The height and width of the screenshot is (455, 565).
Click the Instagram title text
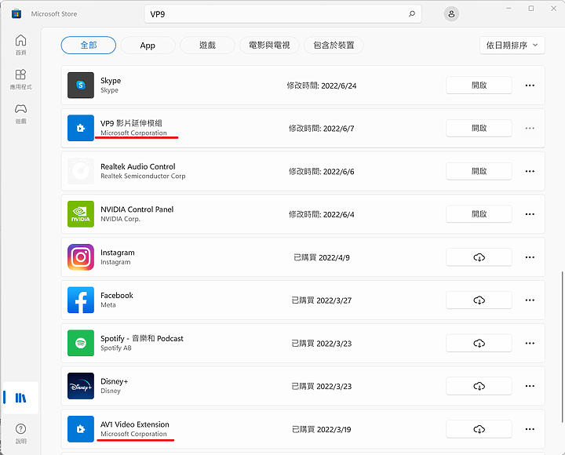tap(118, 253)
